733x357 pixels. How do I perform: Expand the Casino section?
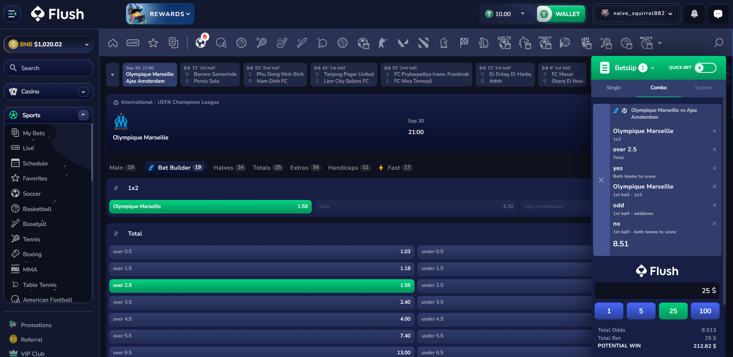[83, 92]
